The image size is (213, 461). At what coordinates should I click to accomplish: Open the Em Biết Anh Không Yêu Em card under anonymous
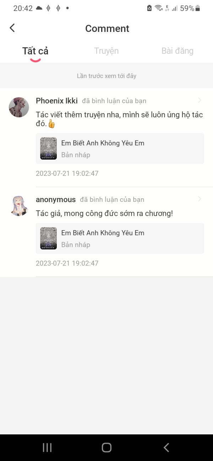pos(120,238)
